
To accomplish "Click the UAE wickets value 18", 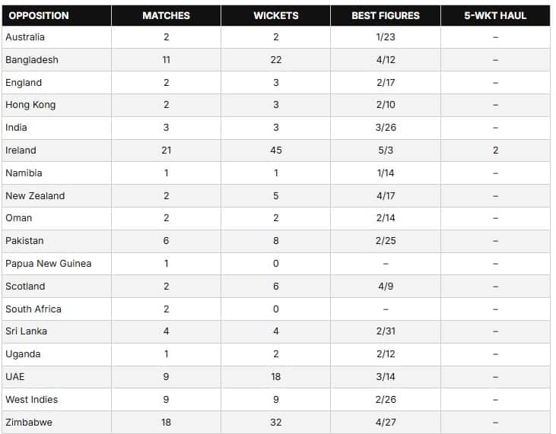I will coord(275,377).
